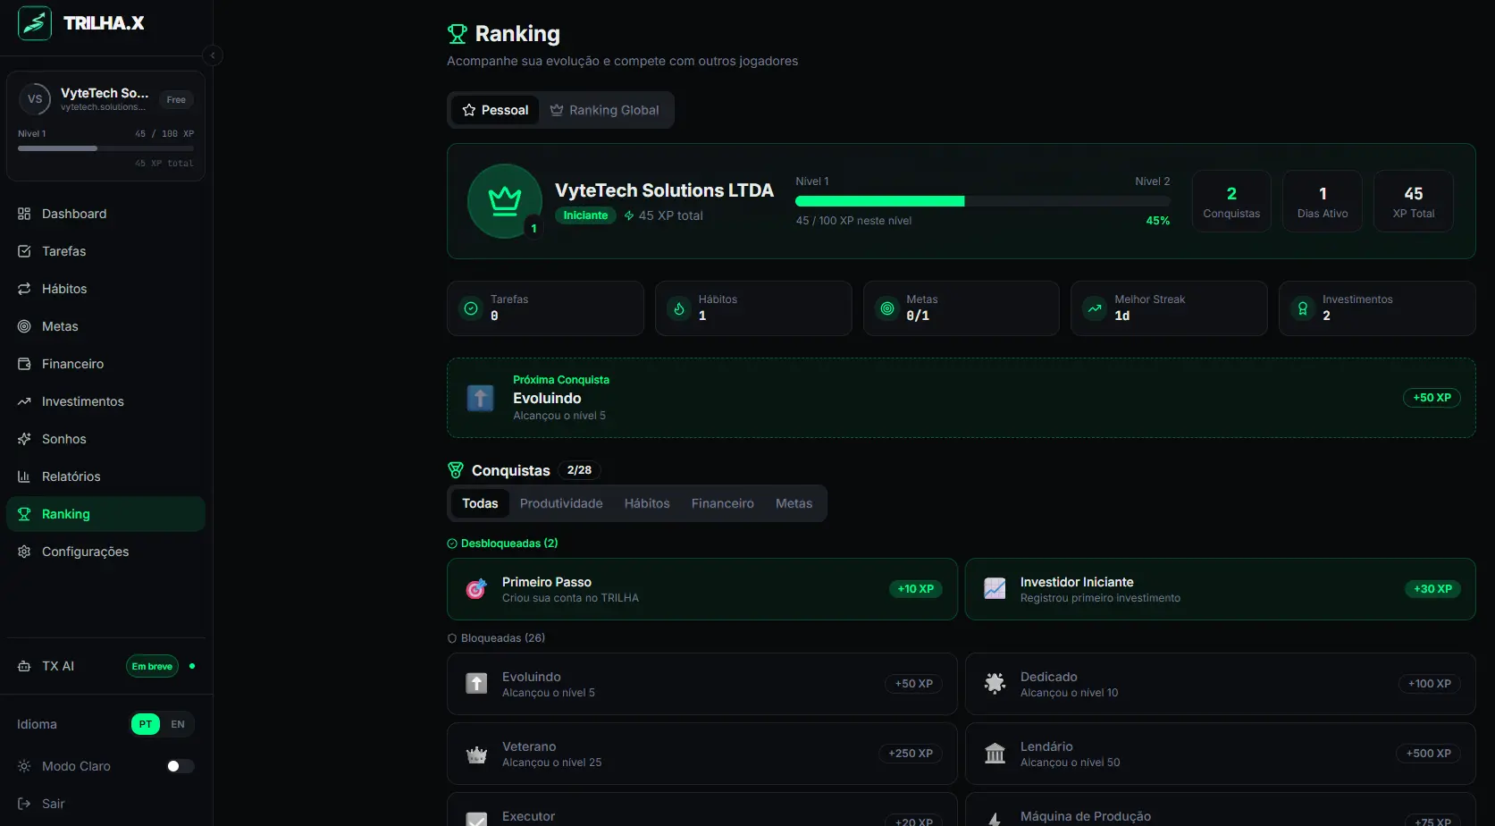Open the Ranking page in the sidebar

point(105,514)
